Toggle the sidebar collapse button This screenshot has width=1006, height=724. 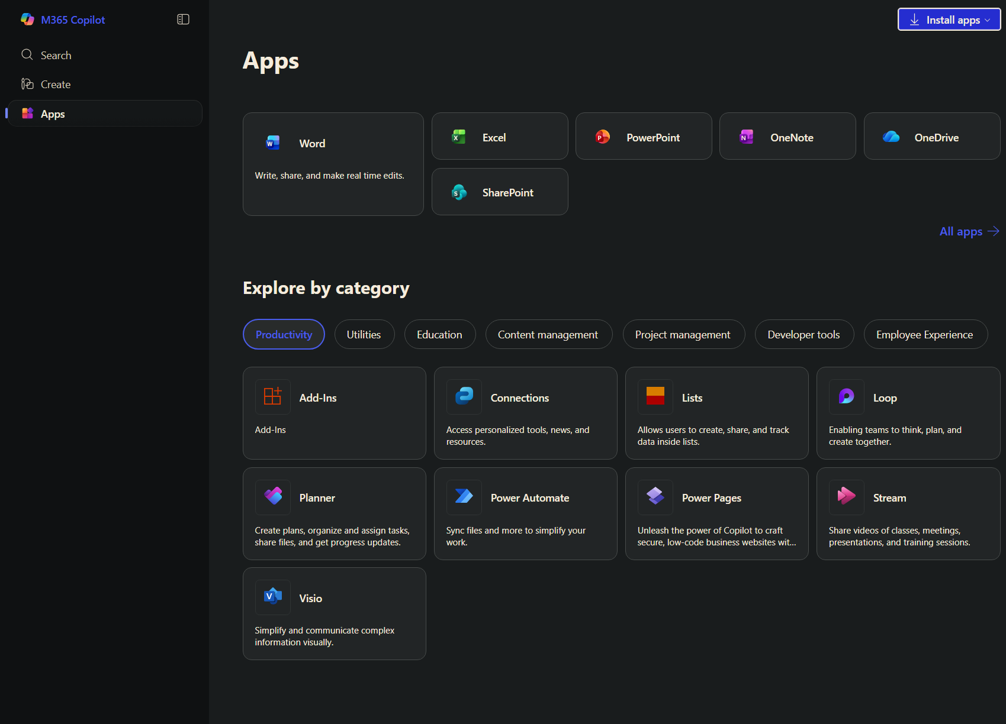183,20
